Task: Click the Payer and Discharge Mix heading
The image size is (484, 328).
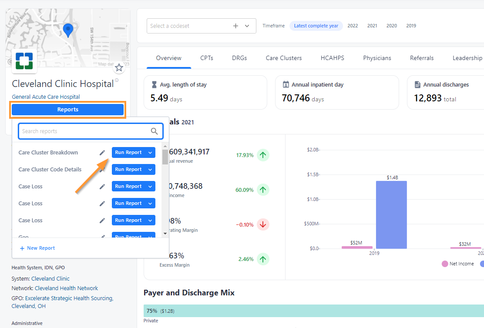Action: tap(189, 292)
